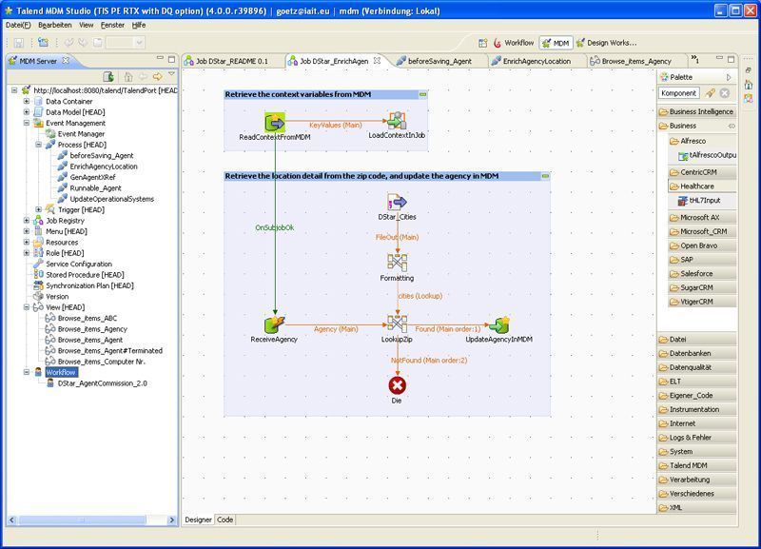
Task: Click the MDM Server forward arrow icon
Action: 157,77
